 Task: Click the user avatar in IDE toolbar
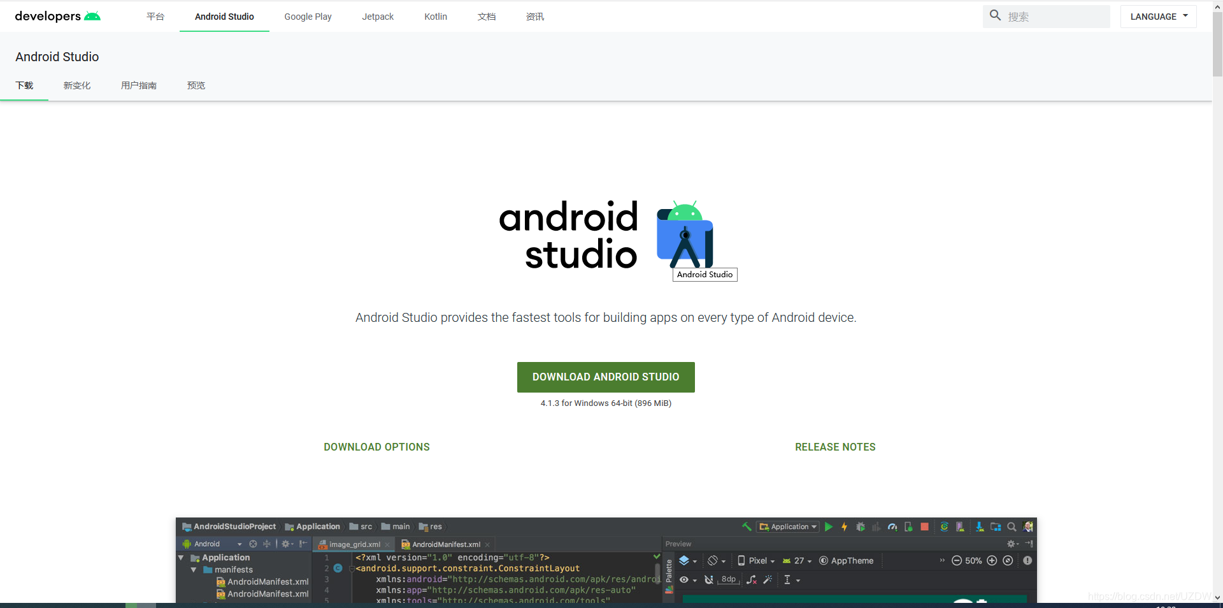[x=1028, y=526]
